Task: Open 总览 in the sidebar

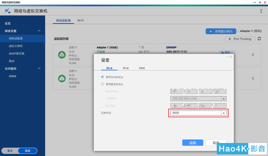Action: click(8, 23)
